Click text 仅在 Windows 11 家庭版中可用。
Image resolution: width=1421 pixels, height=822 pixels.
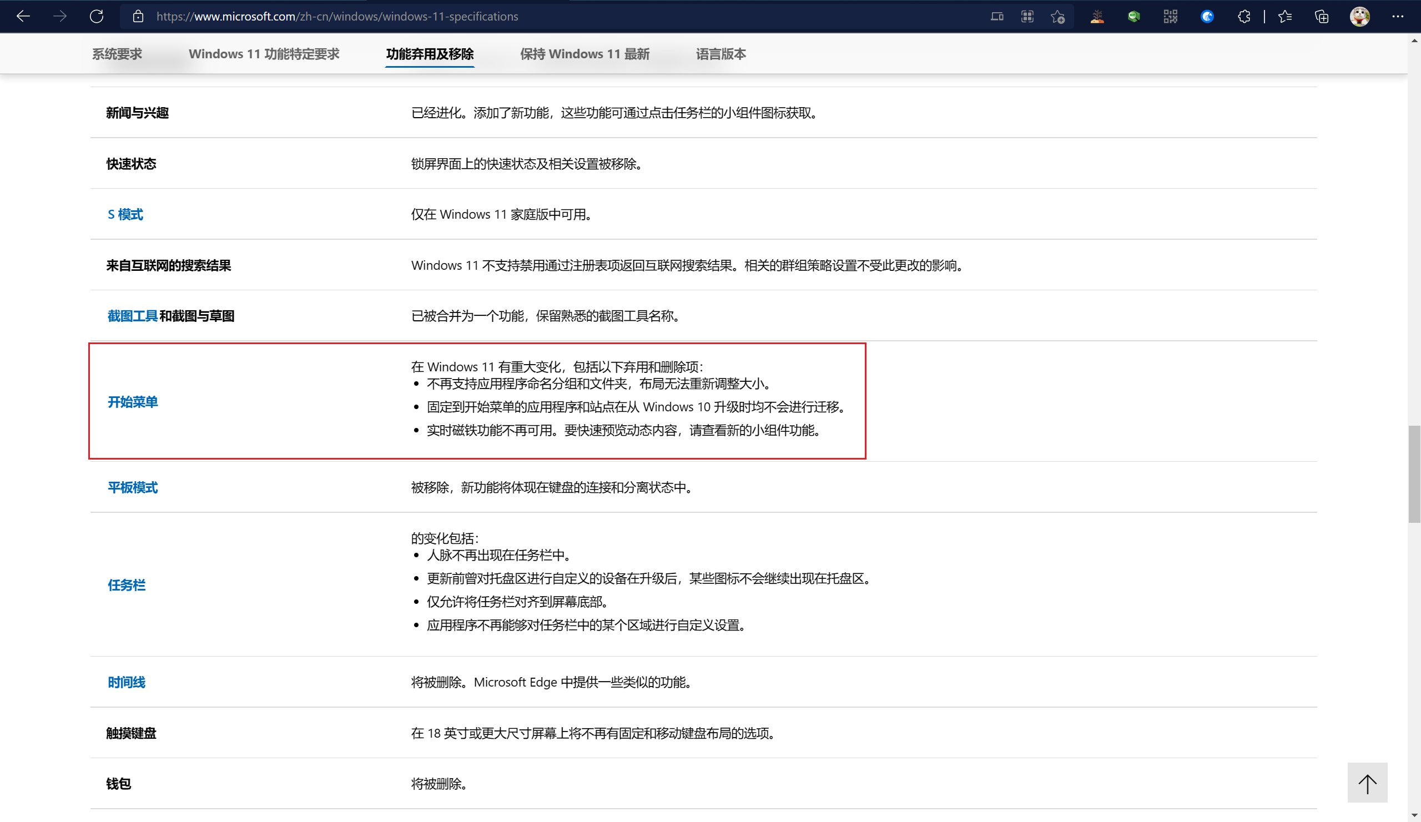(x=501, y=214)
